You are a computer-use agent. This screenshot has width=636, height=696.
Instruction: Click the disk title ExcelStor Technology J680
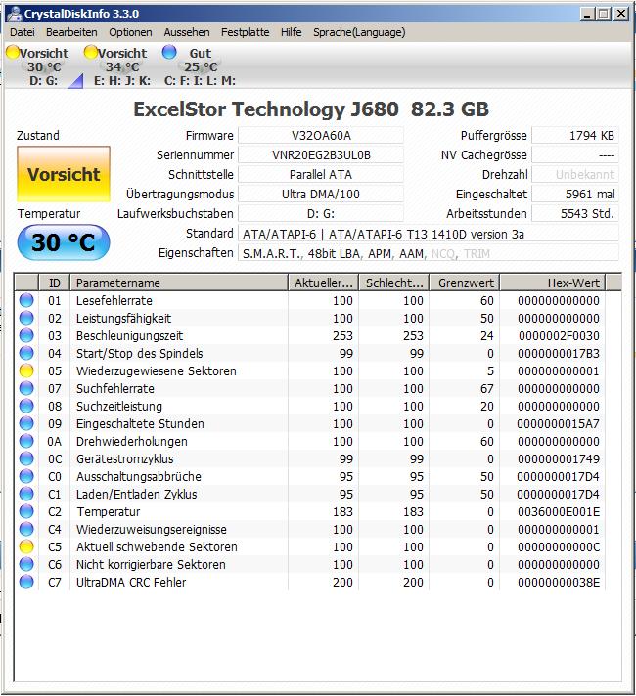pyautogui.click(x=266, y=109)
